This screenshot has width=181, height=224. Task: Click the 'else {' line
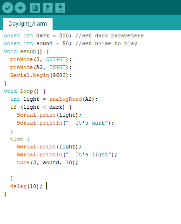(x=20, y=139)
